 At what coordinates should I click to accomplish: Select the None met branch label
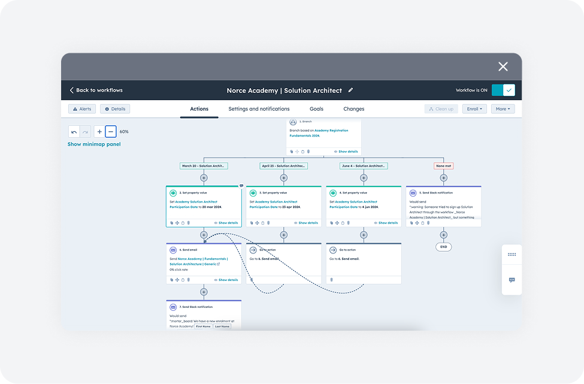(444, 166)
